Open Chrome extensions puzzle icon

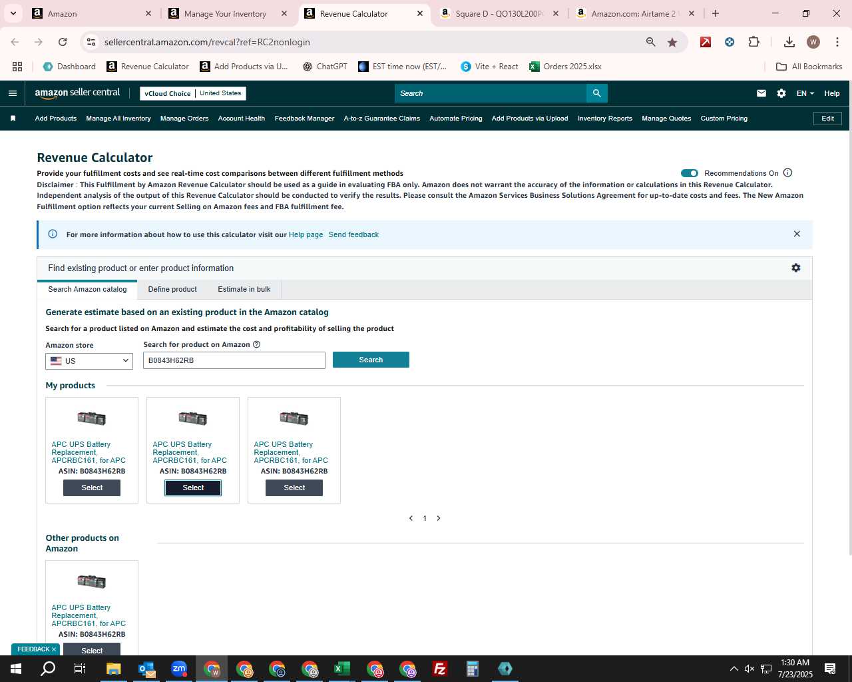753,42
